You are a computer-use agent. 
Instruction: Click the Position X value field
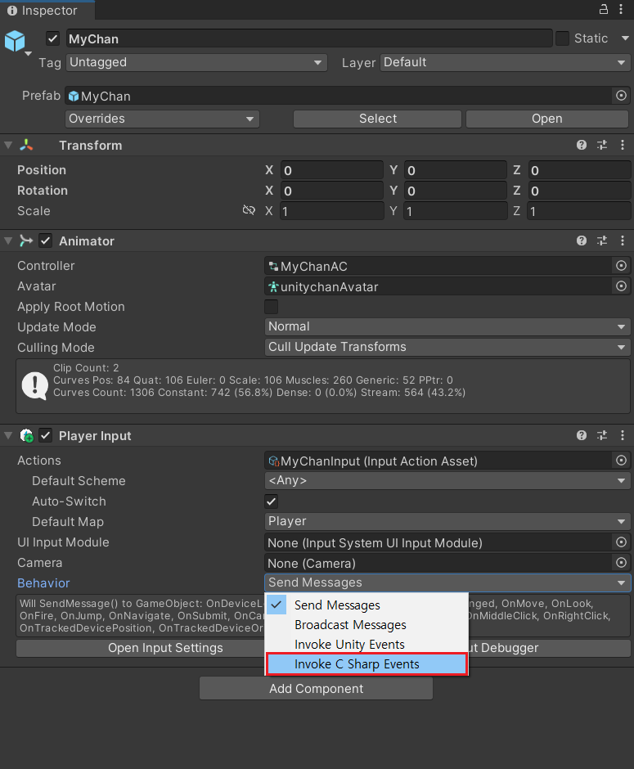[332, 170]
